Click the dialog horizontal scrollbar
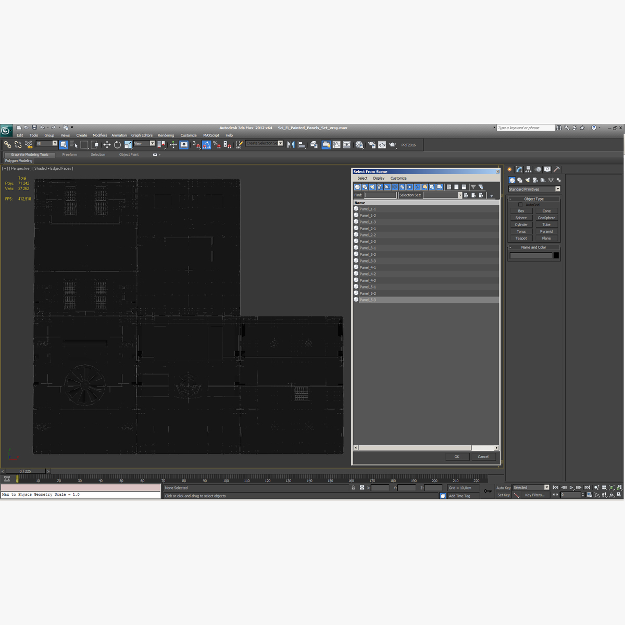625x625 pixels. 415,448
